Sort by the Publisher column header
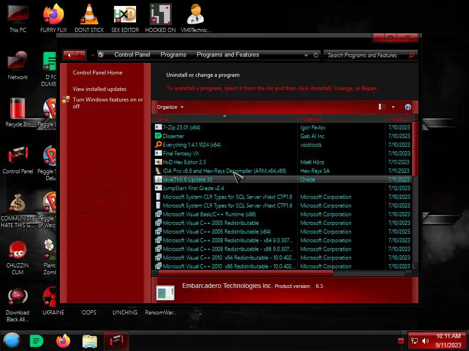Image resolution: width=469 pixels, height=351 pixels. [x=342, y=118]
